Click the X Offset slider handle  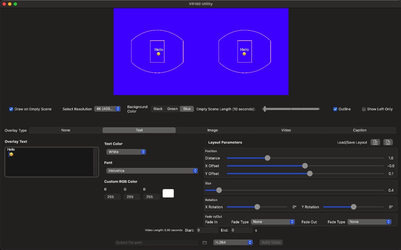[305, 166]
